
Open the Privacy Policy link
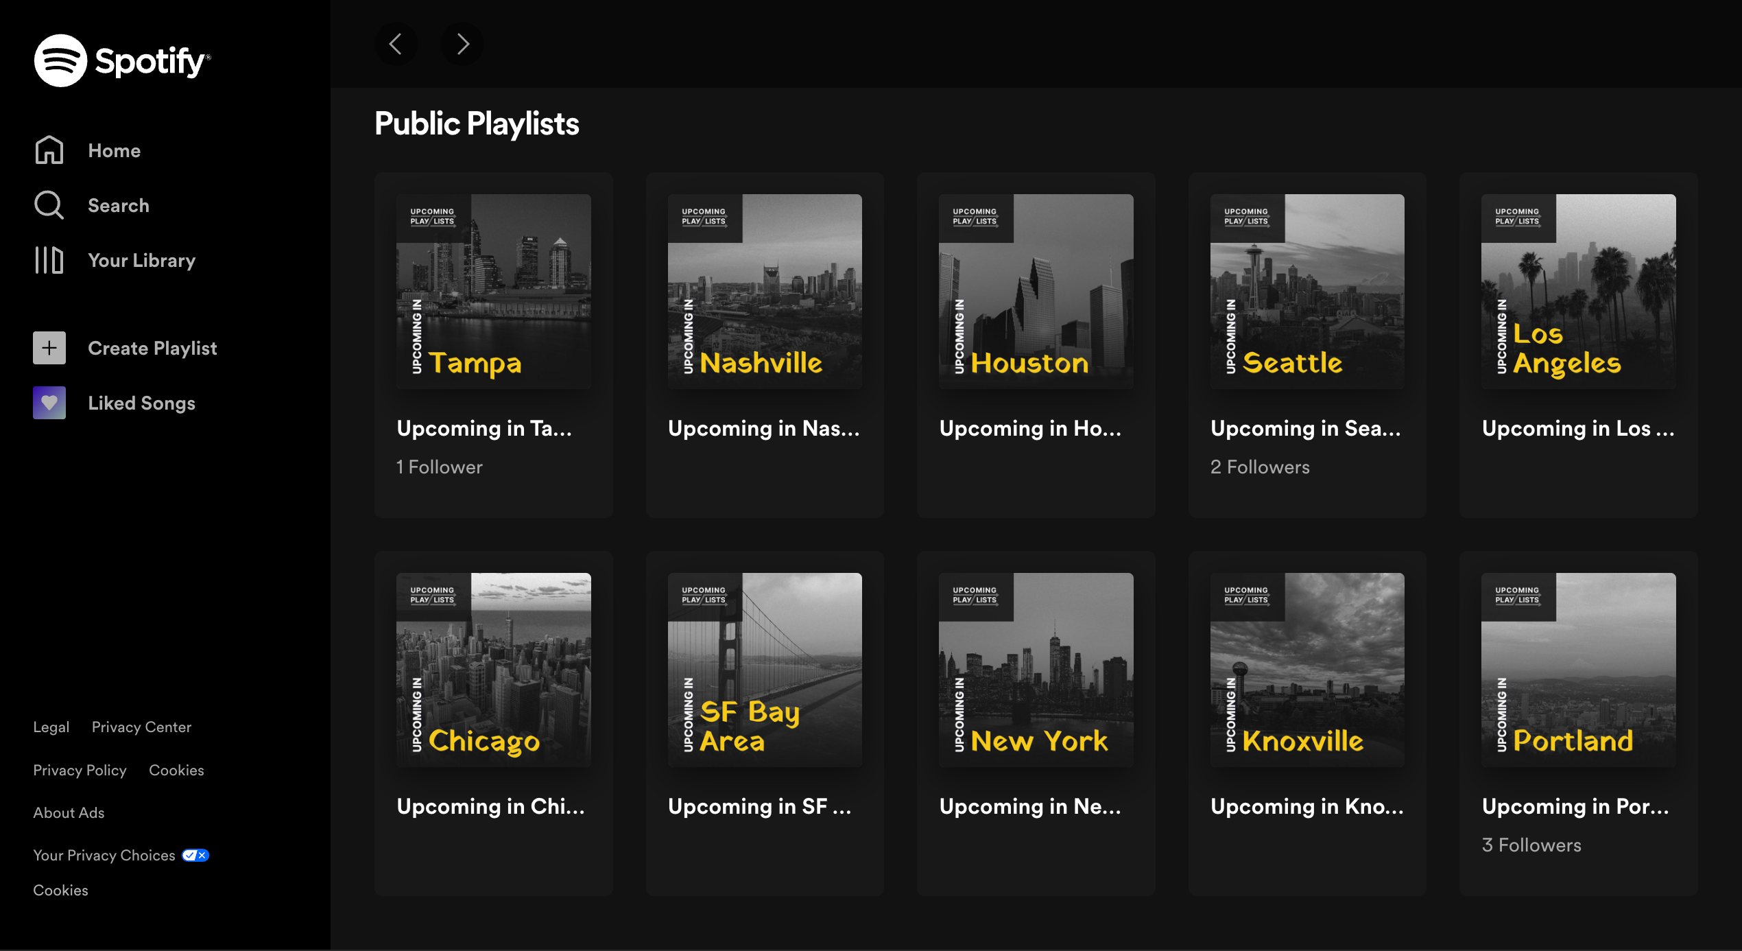tap(80, 771)
